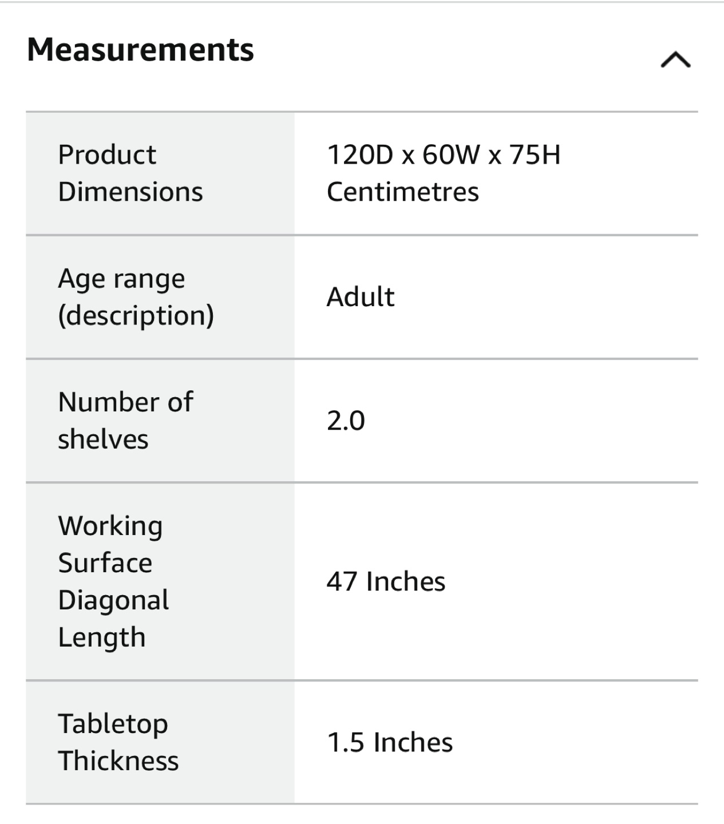The height and width of the screenshot is (824, 724).
Task: Click the word Dimensions in first row
Action: pyautogui.click(x=130, y=192)
